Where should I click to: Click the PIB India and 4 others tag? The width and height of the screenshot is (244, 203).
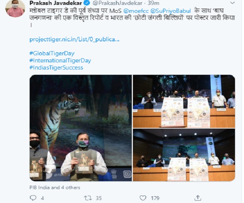[x=55, y=188]
